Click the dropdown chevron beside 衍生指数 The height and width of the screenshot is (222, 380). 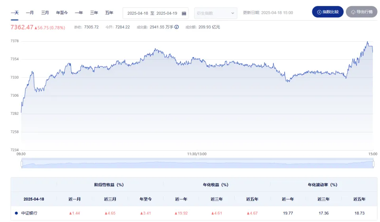[233, 13]
